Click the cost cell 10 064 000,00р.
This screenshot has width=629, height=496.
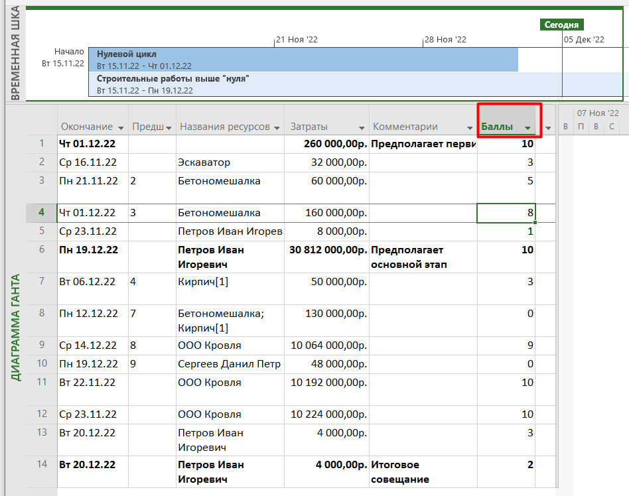326,345
